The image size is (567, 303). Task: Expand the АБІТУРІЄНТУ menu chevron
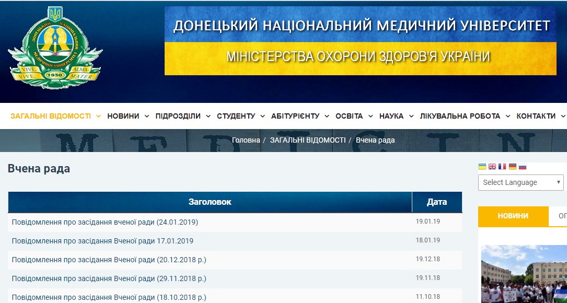pos(327,116)
